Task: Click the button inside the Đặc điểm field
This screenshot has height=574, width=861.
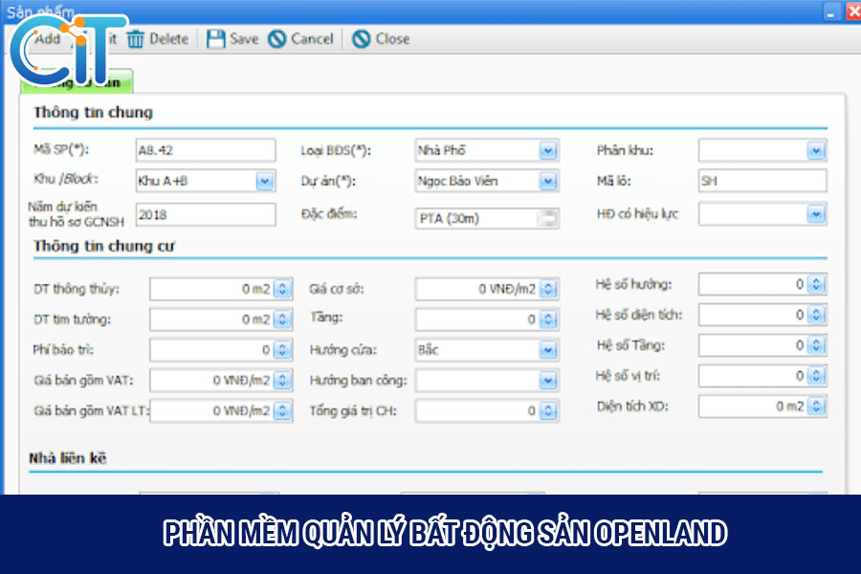Action: tap(547, 219)
